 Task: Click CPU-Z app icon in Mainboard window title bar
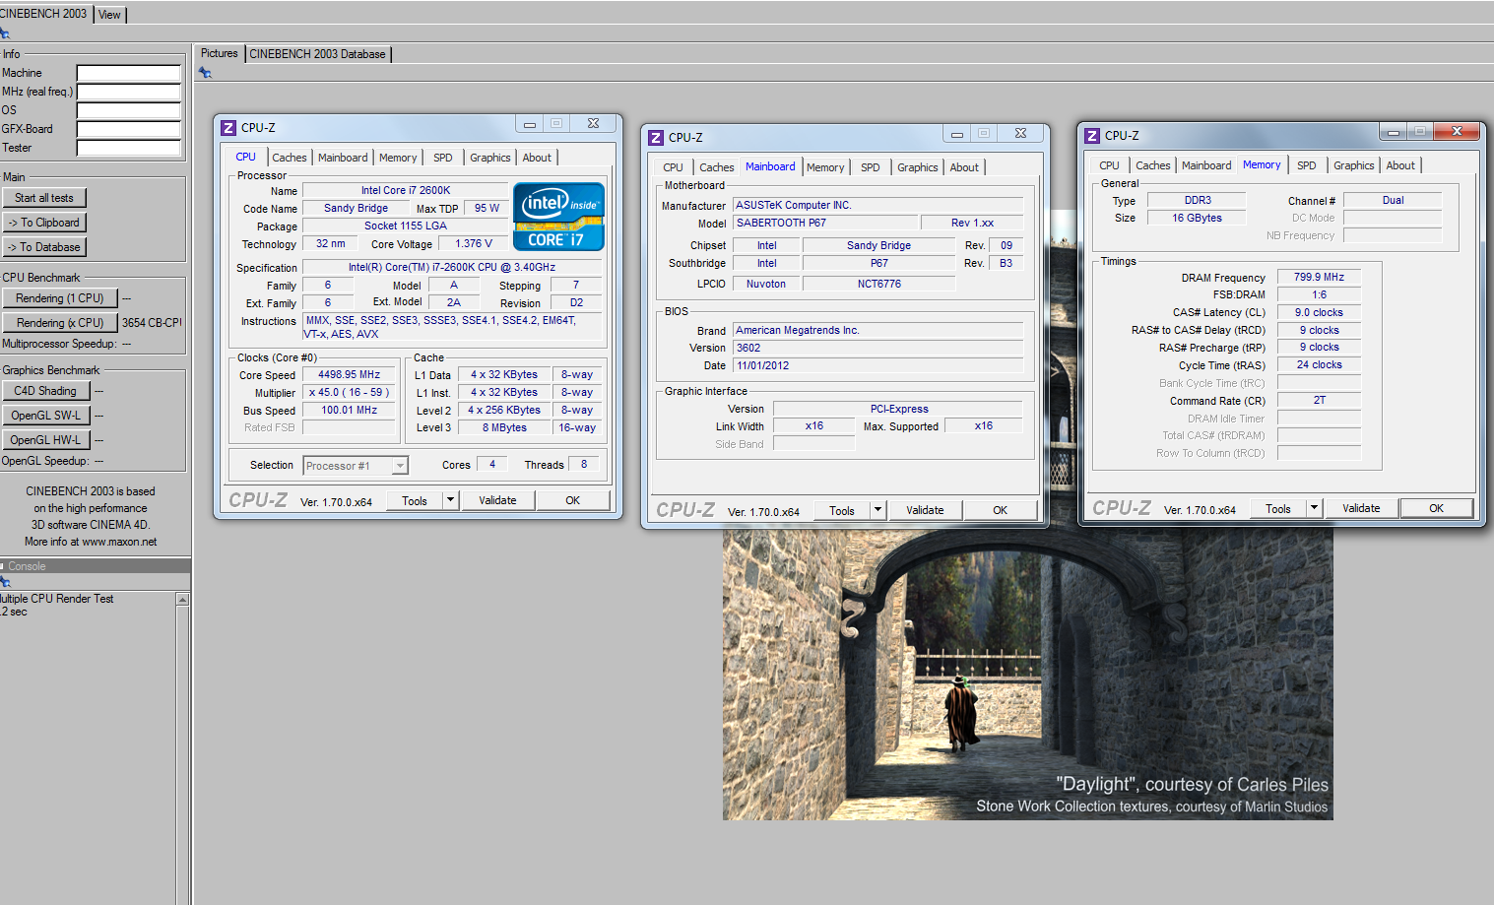[656, 137]
